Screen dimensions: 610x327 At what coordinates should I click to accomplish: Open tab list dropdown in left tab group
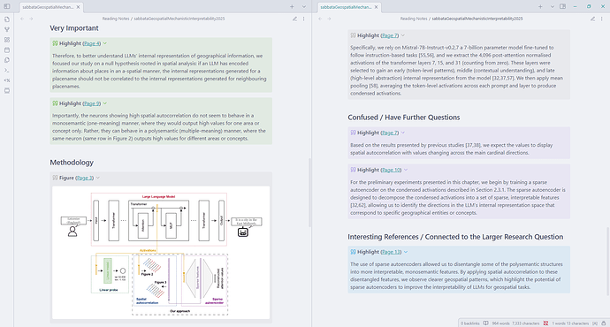[x=304, y=6]
